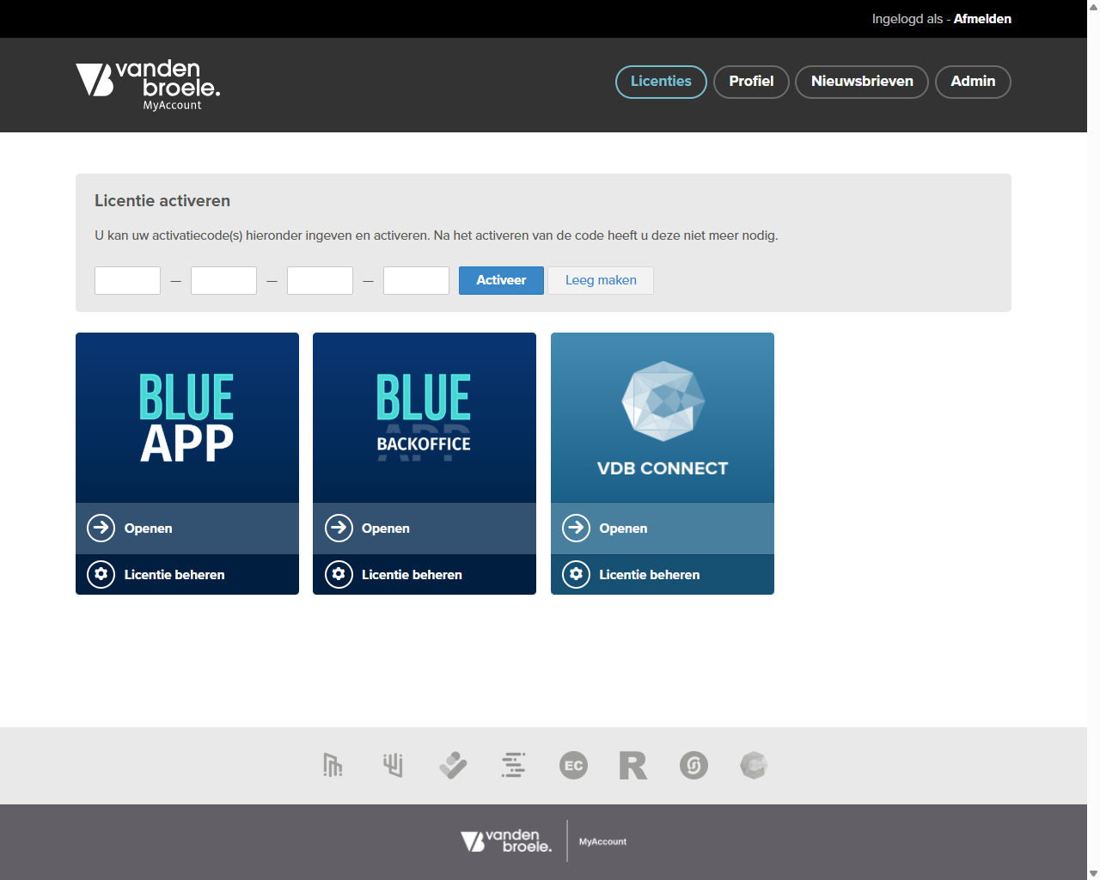Screen dimensions: 1100x880
Task: Click the 'Licentie activeren' heading
Action: [162, 201]
